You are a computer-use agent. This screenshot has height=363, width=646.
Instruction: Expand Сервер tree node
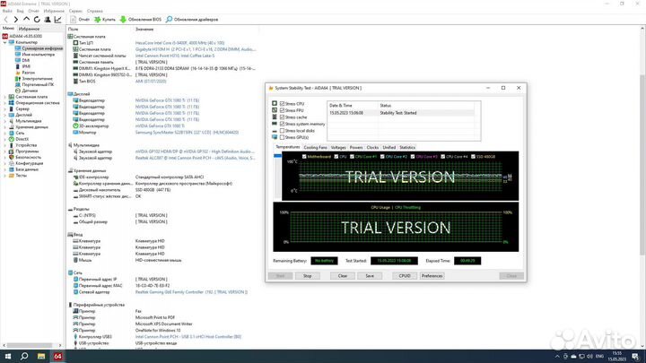(5, 108)
